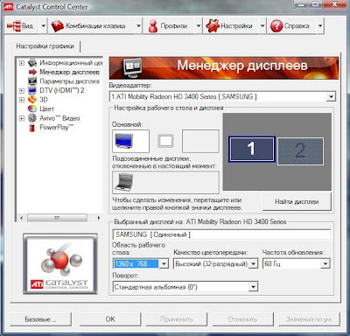Click the 3D settings icon
The height and width of the screenshot is (336, 350).
(32, 100)
